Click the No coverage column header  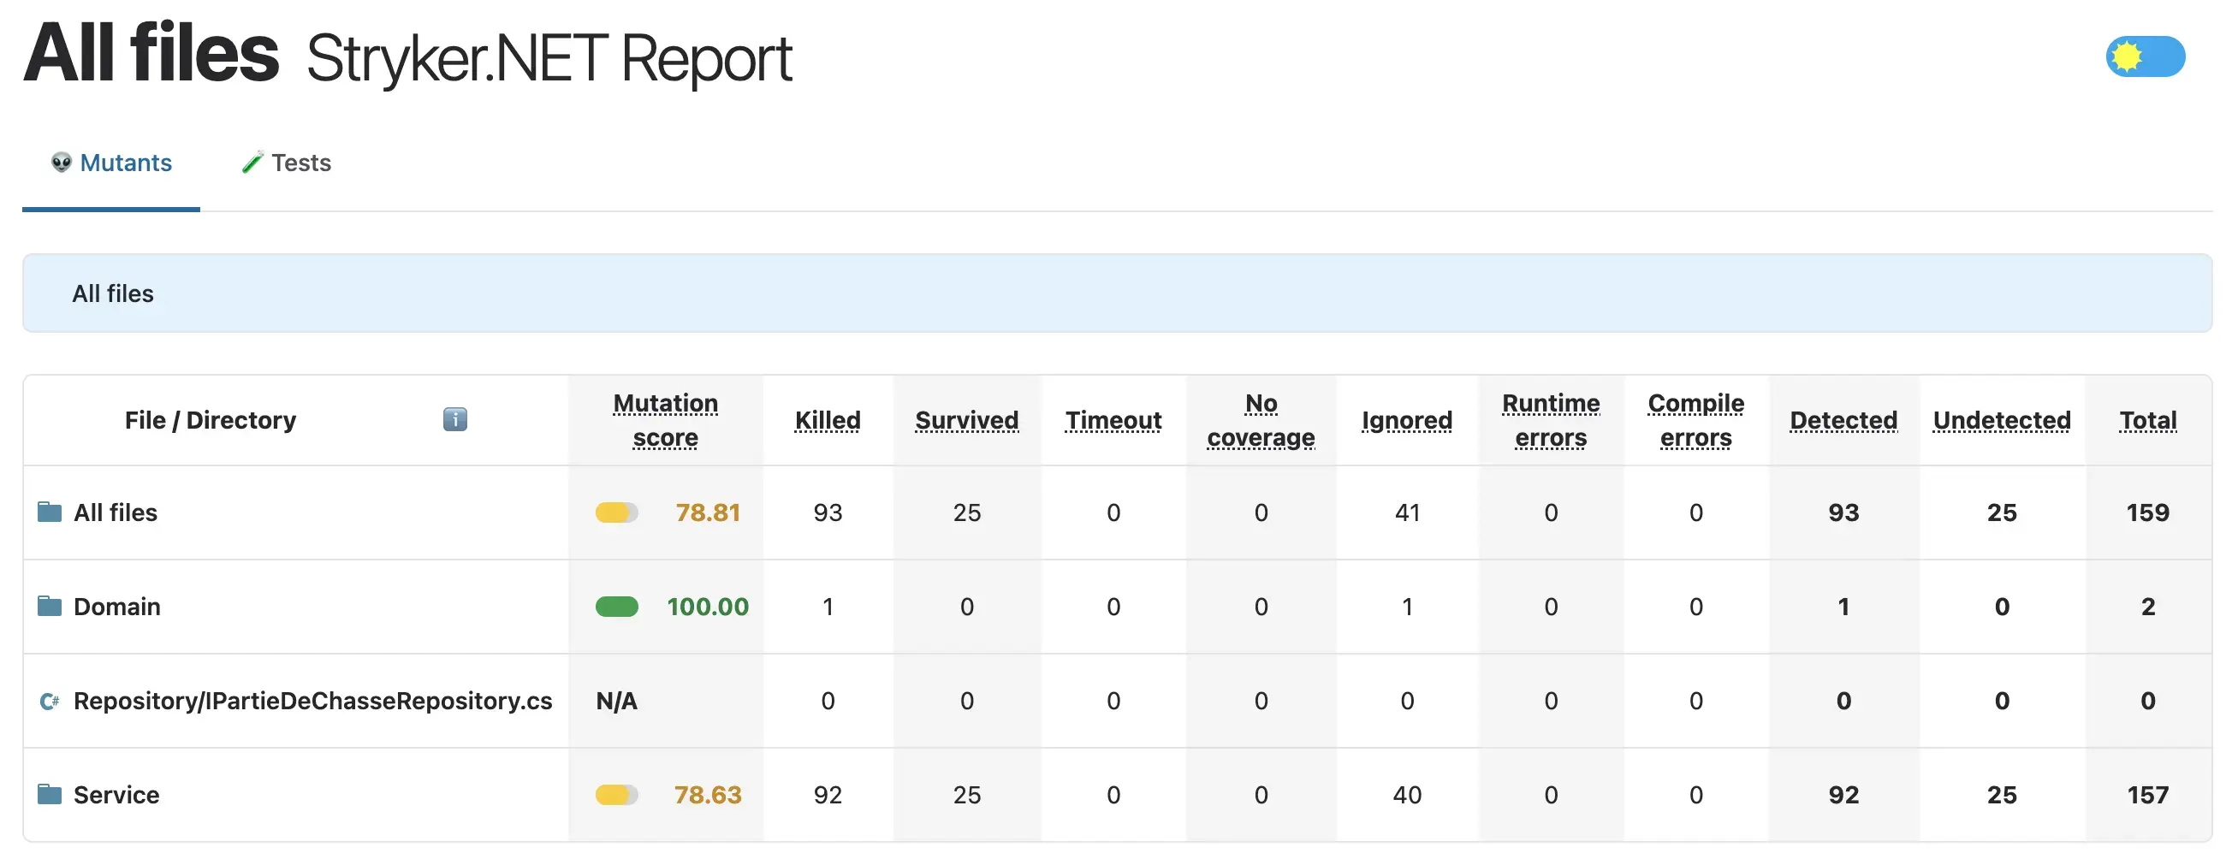click(1261, 420)
